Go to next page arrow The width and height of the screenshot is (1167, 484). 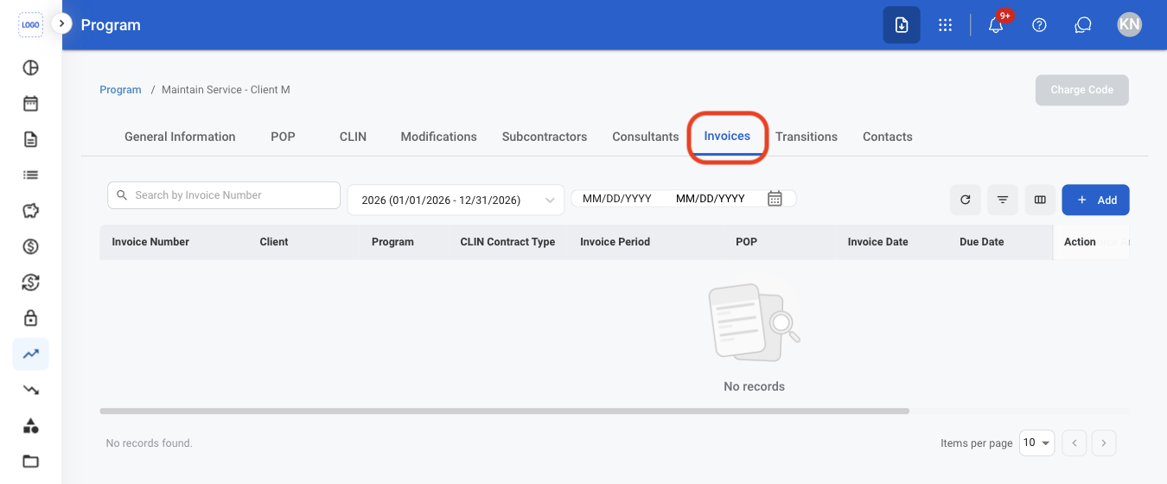(x=1104, y=443)
